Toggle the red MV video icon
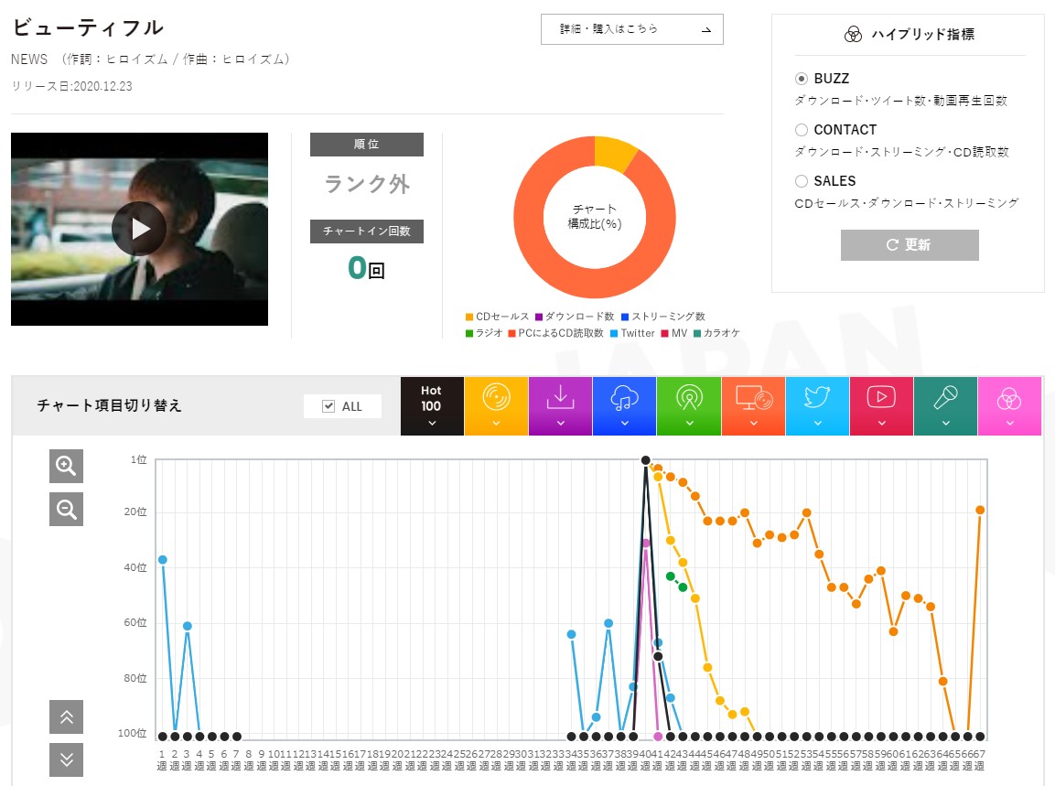The width and height of the screenshot is (1055, 786). (881, 397)
